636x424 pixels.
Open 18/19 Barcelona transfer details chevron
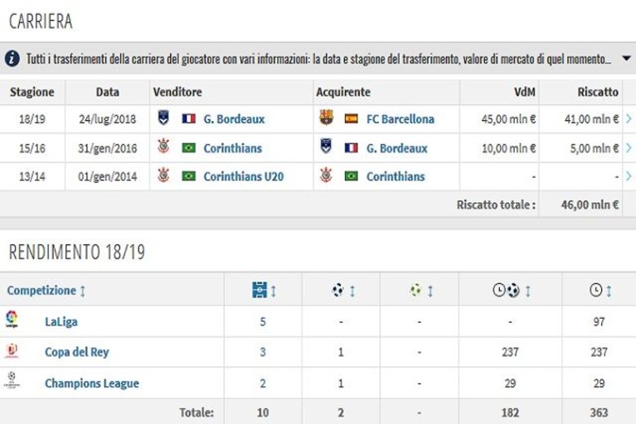coord(629,118)
